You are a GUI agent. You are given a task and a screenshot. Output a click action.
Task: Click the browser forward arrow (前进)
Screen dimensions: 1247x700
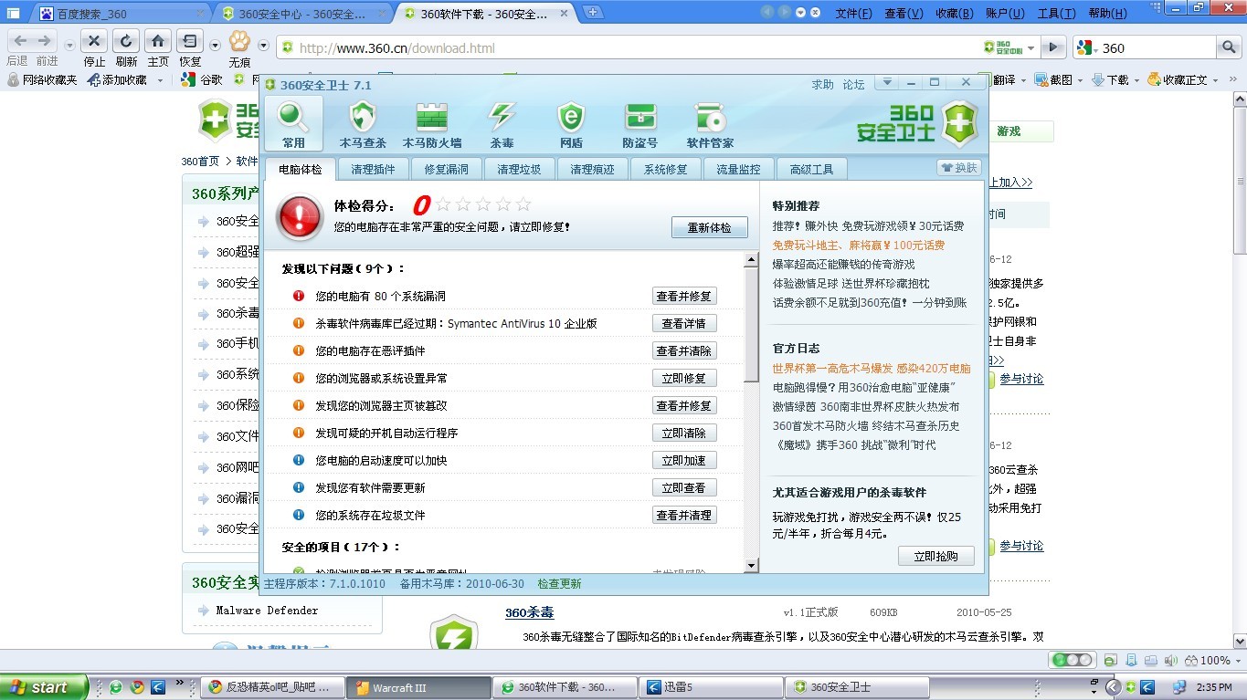[44, 41]
